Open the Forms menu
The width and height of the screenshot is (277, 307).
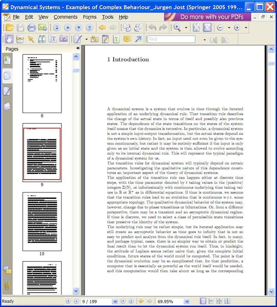tap(90, 17)
